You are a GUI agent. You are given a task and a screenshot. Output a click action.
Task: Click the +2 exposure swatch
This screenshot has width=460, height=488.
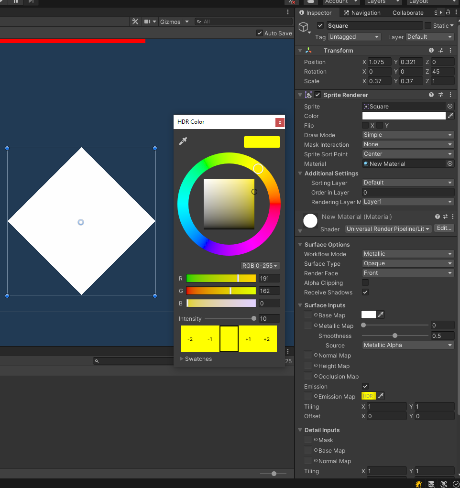coord(267,339)
